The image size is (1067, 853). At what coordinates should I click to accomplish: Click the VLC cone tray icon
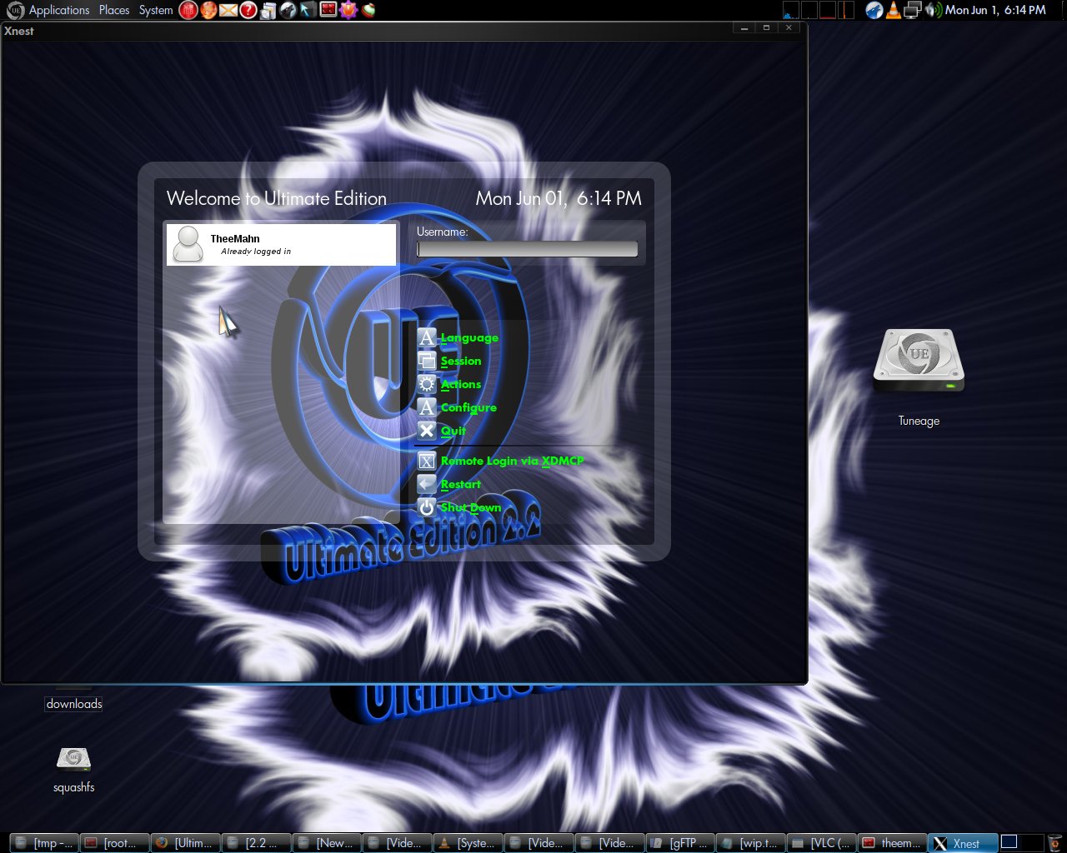pos(894,10)
